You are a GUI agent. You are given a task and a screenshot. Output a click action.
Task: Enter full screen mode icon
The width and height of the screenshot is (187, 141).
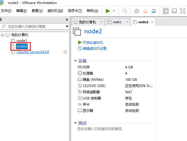183,11
